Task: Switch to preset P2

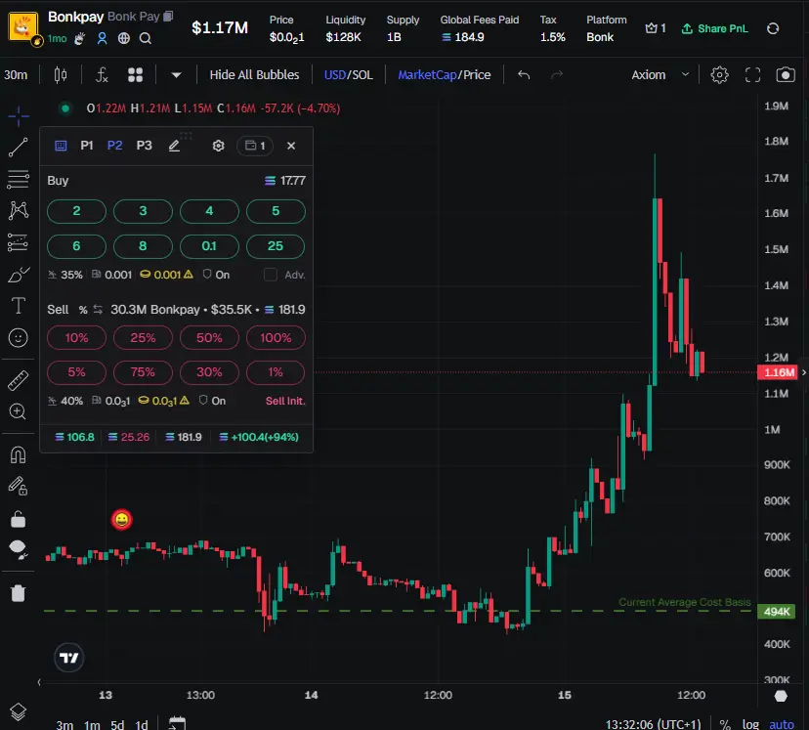Action: (x=114, y=146)
